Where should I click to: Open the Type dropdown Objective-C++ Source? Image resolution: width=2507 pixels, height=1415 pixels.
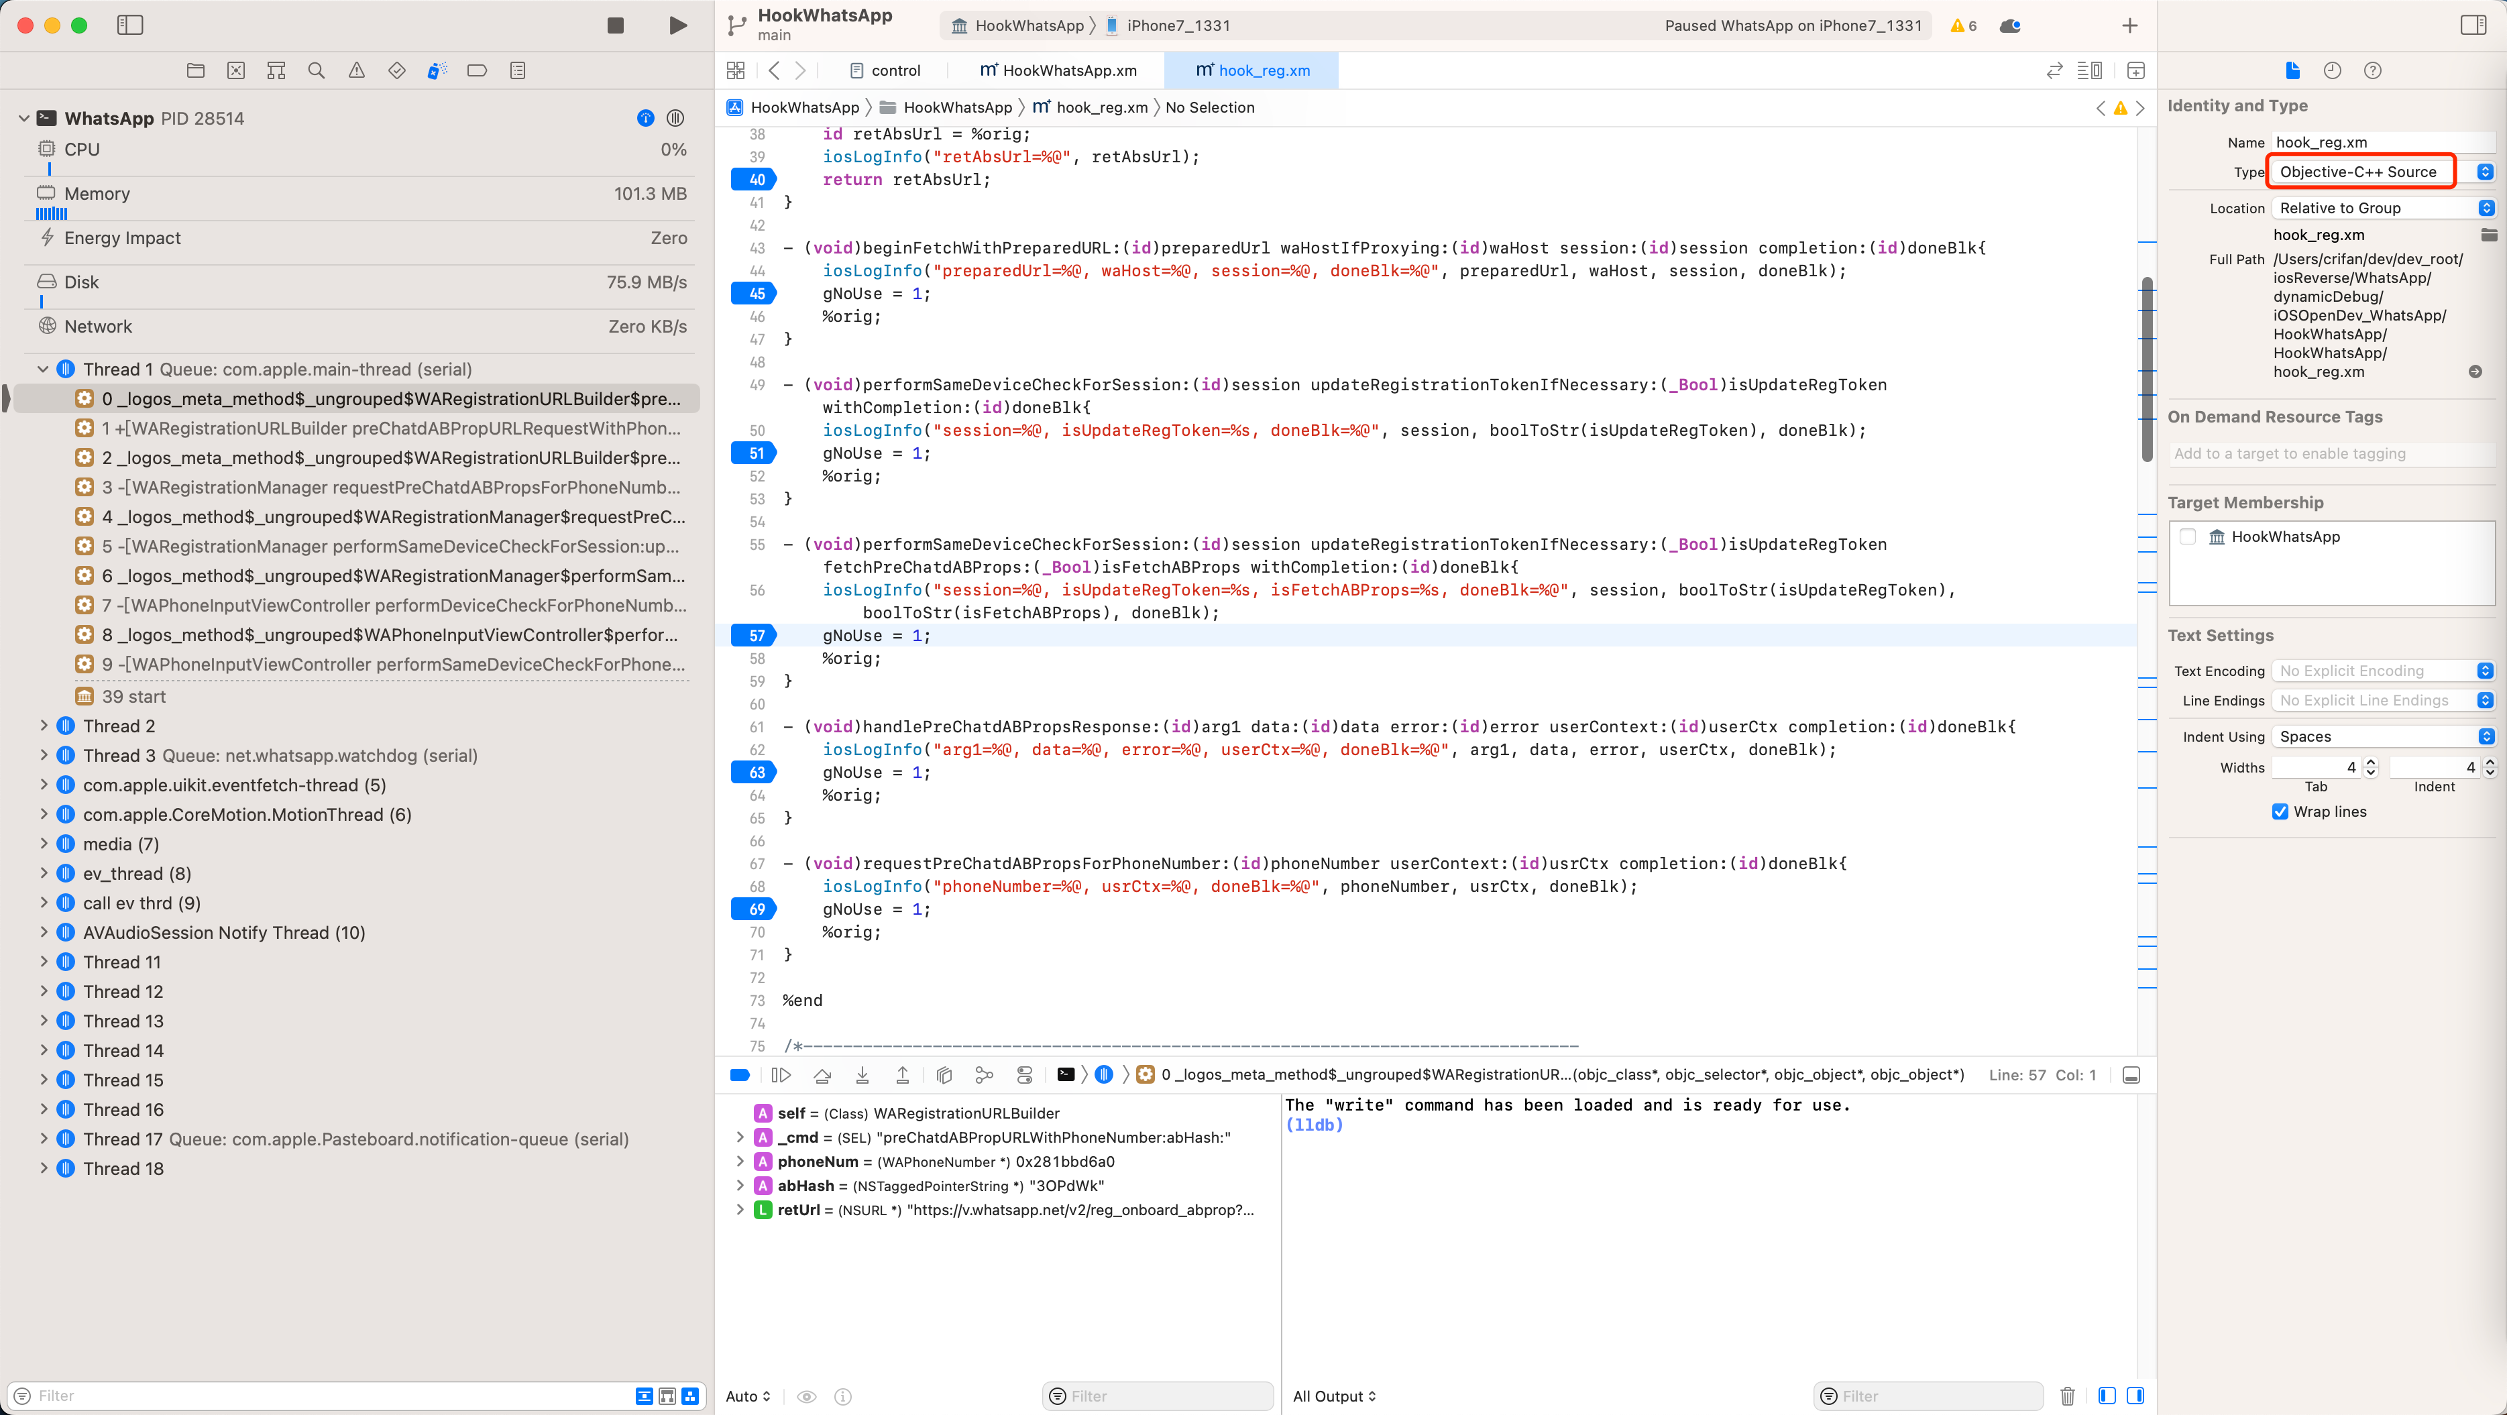(x=2384, y=171)
